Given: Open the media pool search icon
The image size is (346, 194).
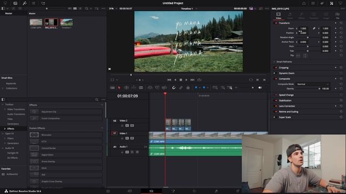Looking at the screenshot, I should click(86, 9).
